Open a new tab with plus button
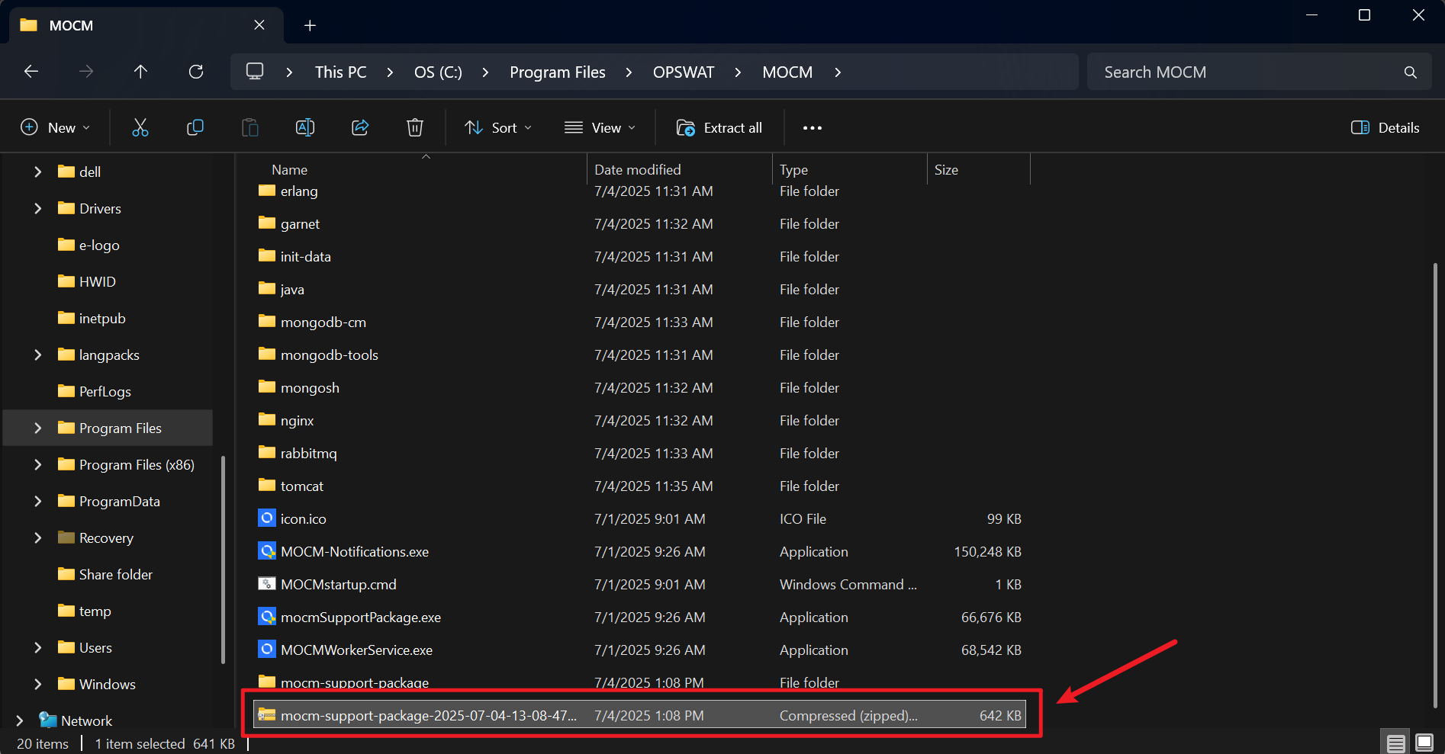This screenshot has width=1445, height=754. click(310, 25)
